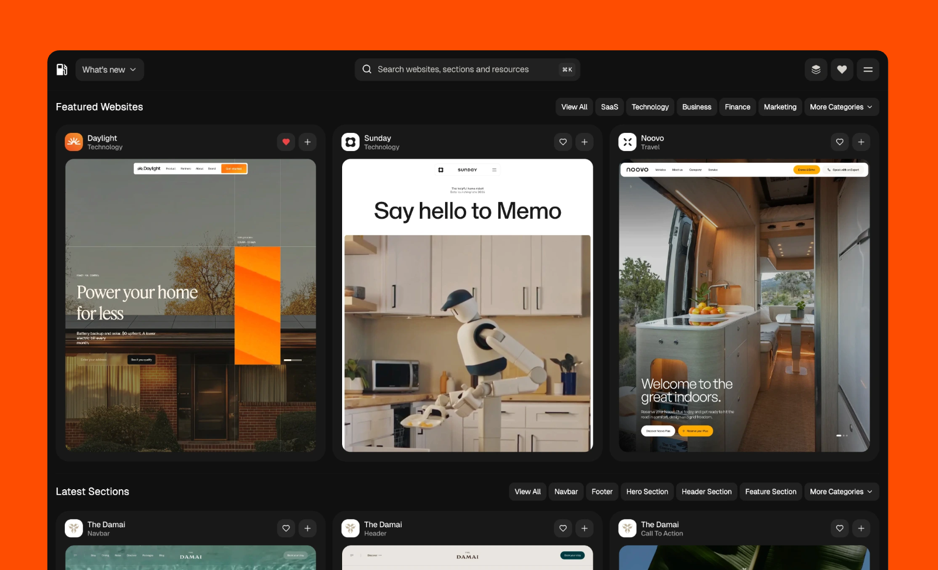Screen dimensions: 938x570
Task: Add The Damai Call To Action card with plus
Action: pos(861,528)
